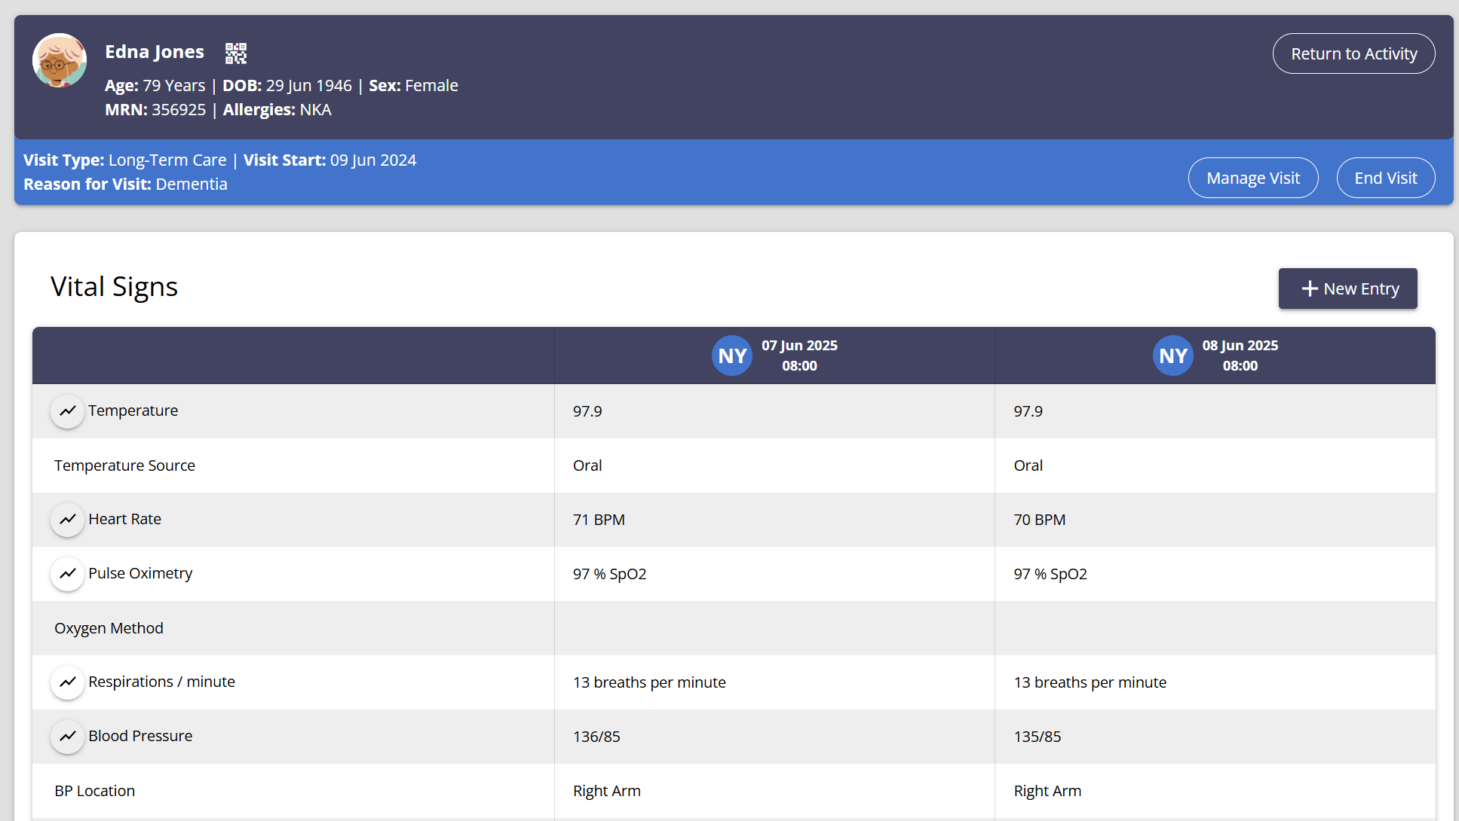Viewport: 1459px width, 821px height.
Task: Click Edna Jones avatar picture
Action: [60, 60]
